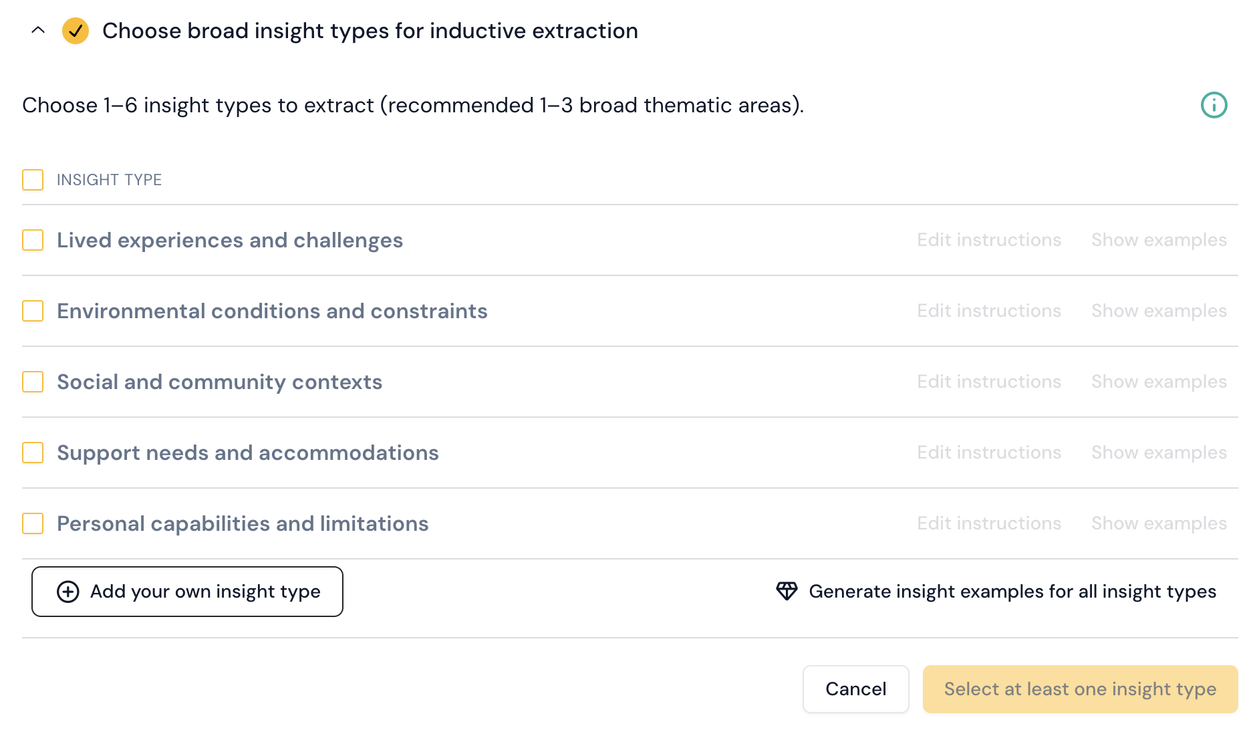Viewport: 1251px width, 734px height.
Task: Show examples for Support needs
Action: 1159,453
